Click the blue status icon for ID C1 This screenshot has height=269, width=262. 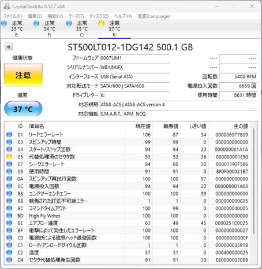click(x=9, y=245)
